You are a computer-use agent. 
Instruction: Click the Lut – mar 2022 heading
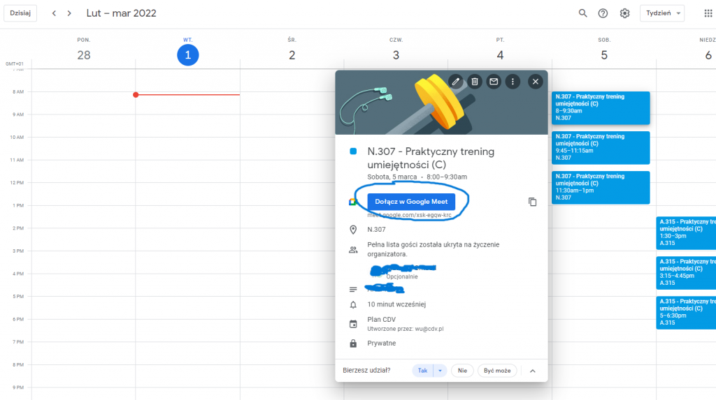[x=122, y=13]
